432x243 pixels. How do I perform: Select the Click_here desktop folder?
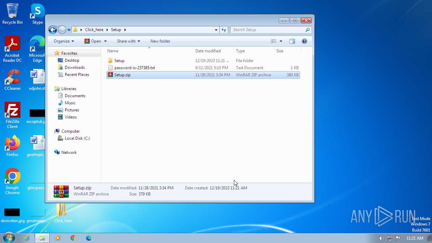pos(63,213)
